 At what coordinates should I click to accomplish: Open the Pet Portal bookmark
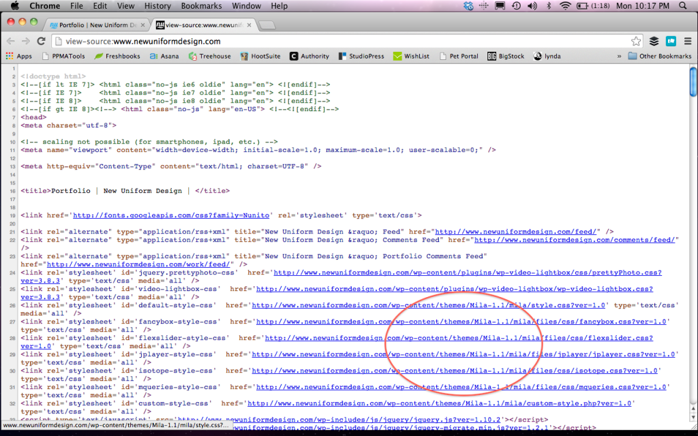(459, 56)
